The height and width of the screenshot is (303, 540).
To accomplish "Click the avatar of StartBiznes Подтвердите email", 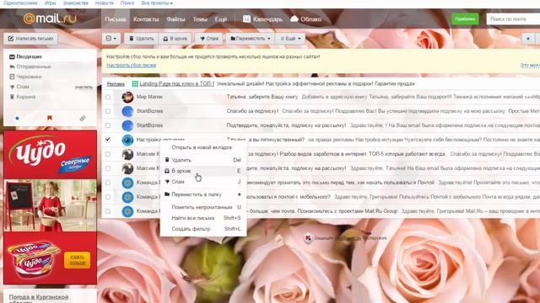I will click(127, 125).
